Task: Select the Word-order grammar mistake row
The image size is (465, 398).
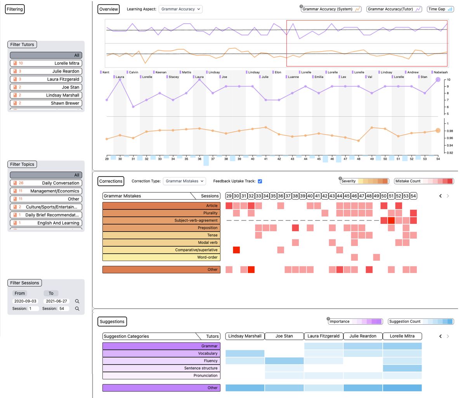Action: pos(161,257)
